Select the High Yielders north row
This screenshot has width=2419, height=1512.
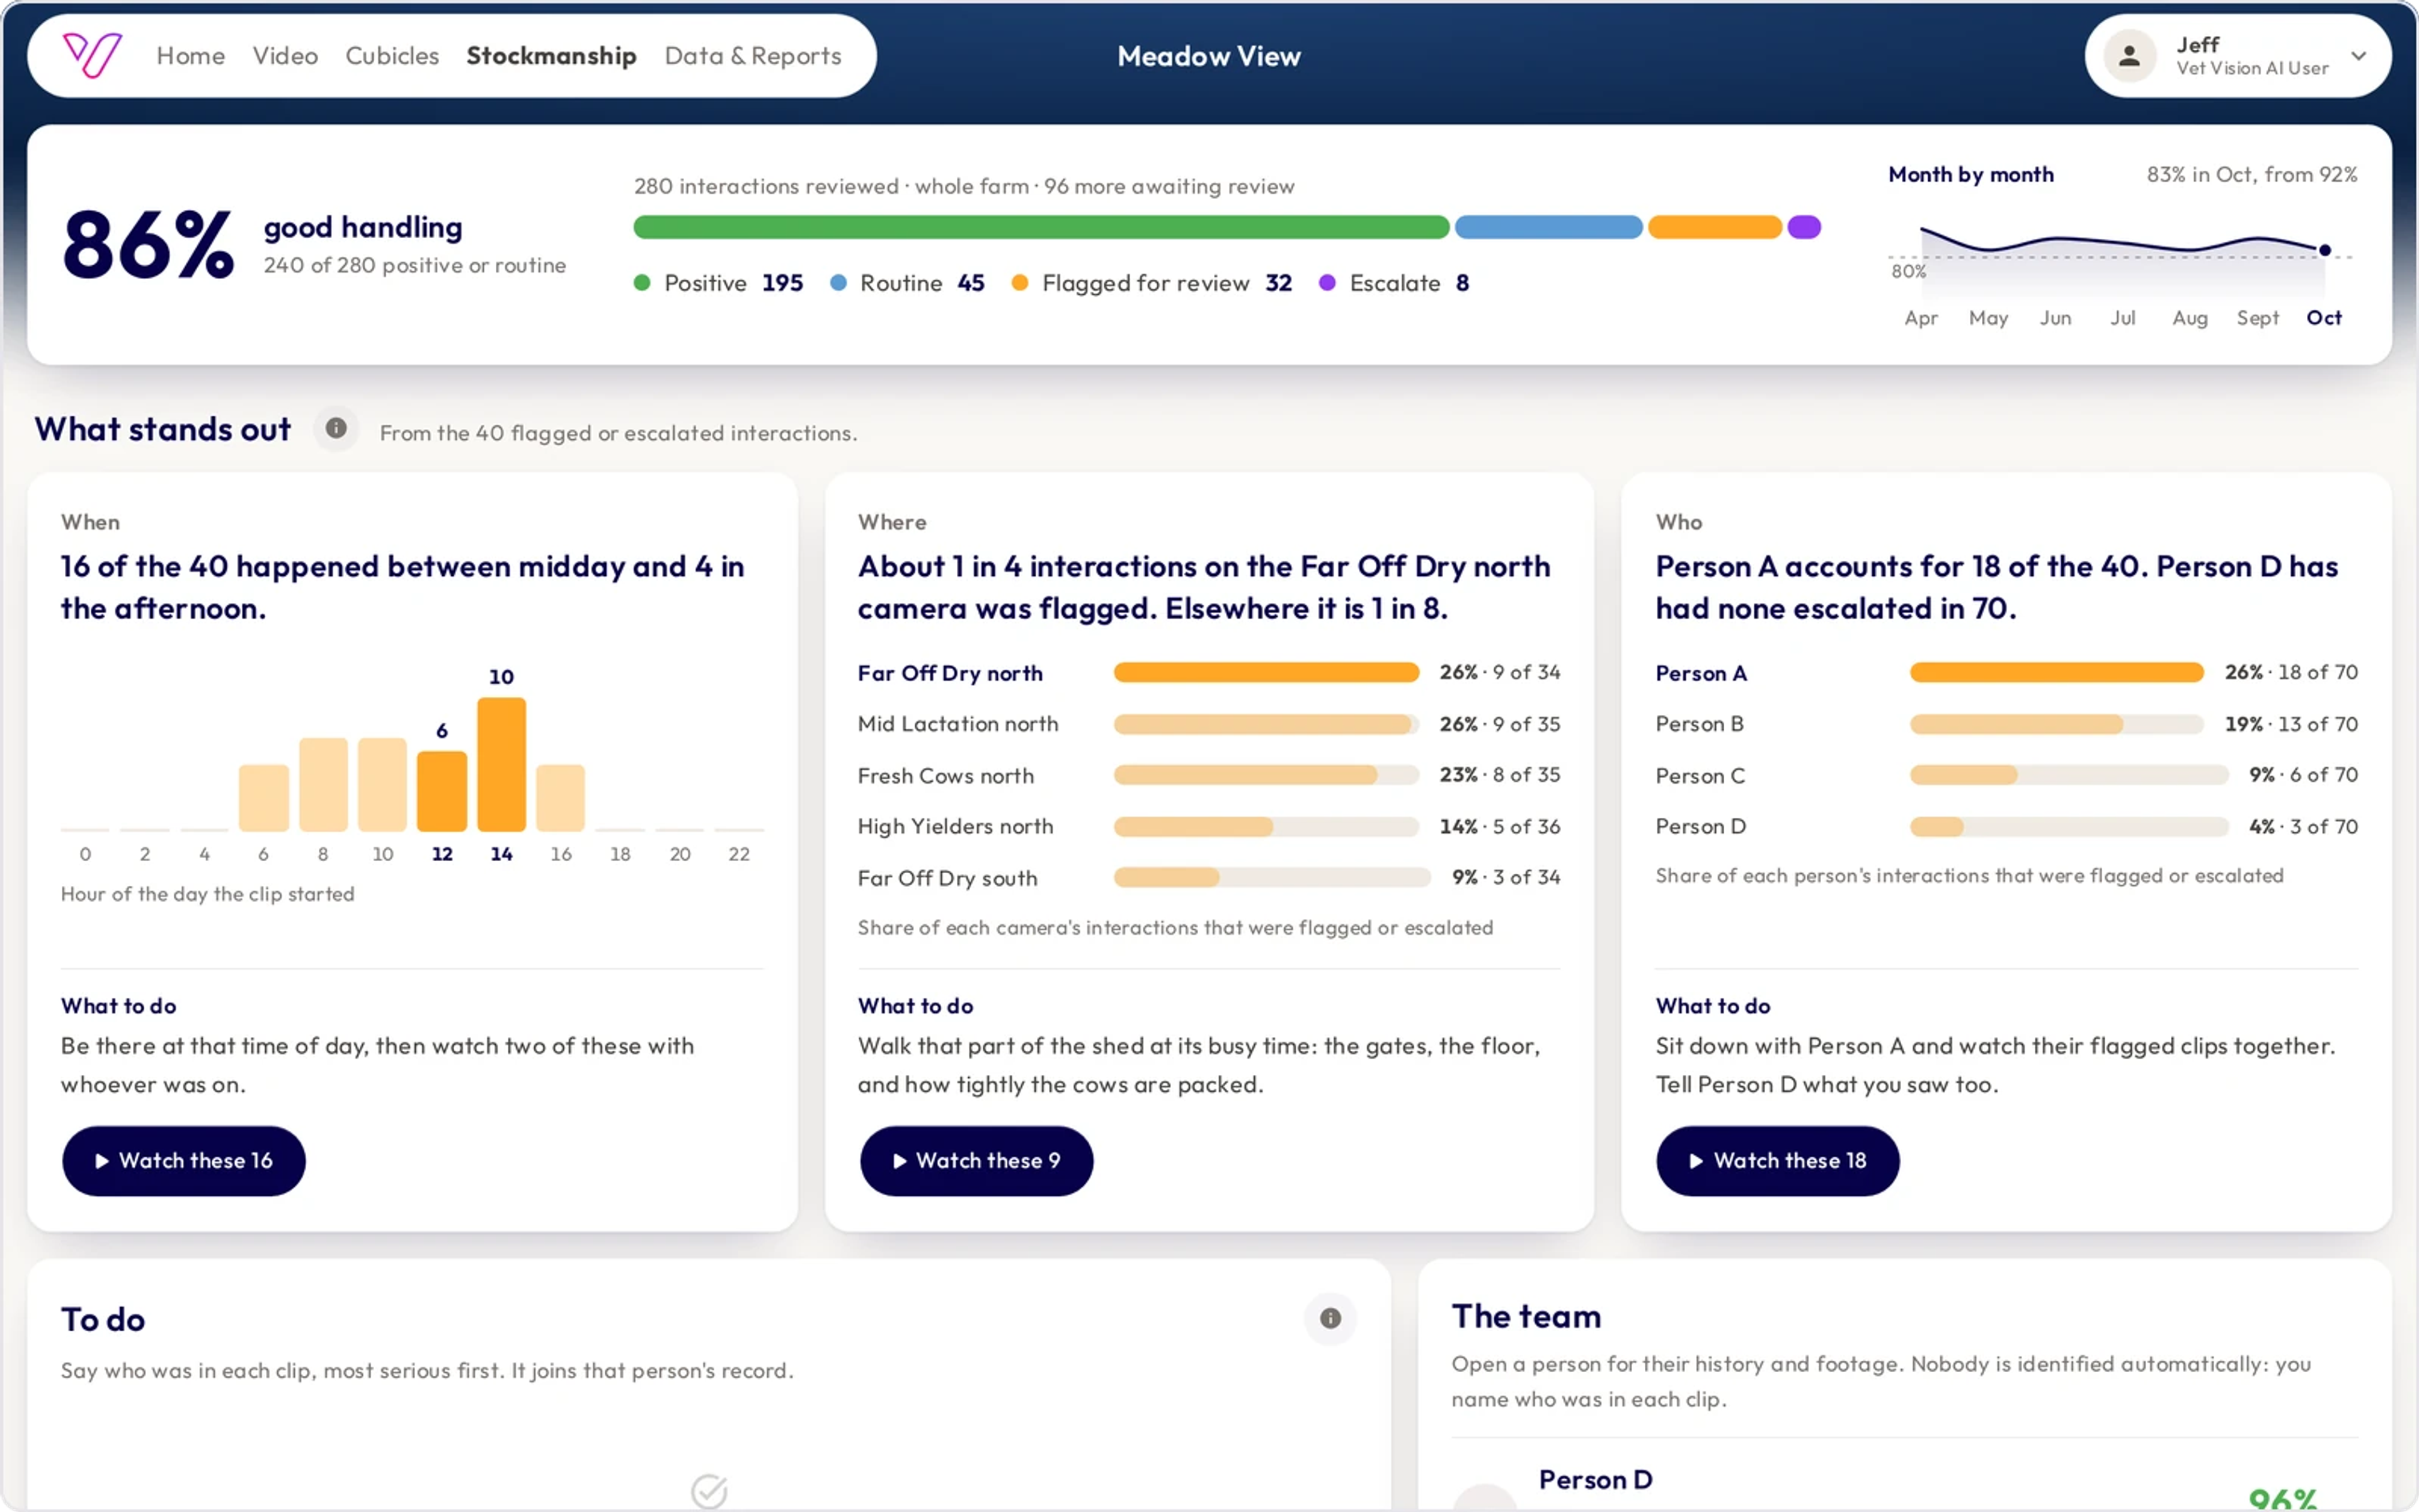1208,827
